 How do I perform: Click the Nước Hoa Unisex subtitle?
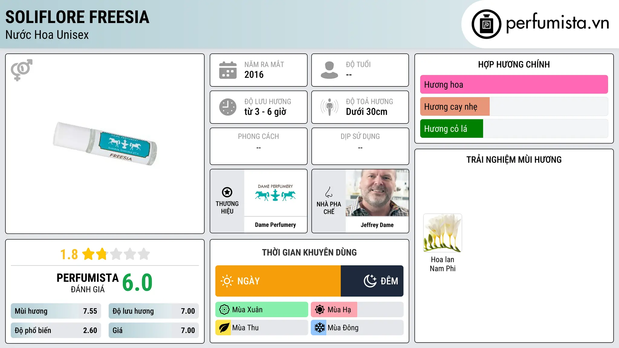click(x=47, y=35)
